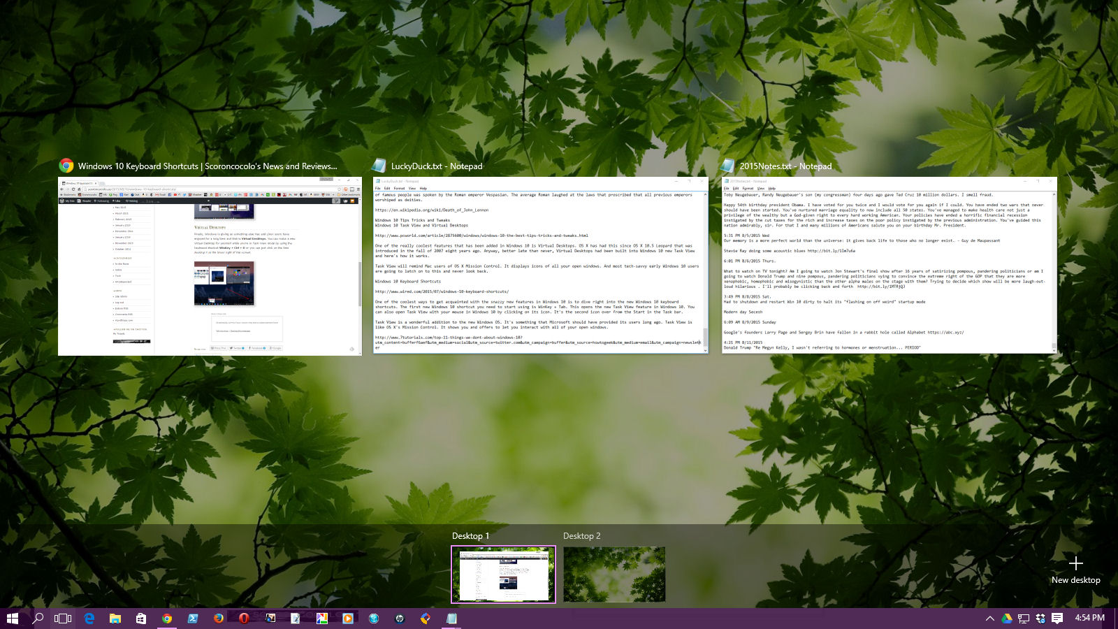The image size is (1118, 629).
Task: Select the Desktop 1 thumbnail
Action: coord(503,574)
